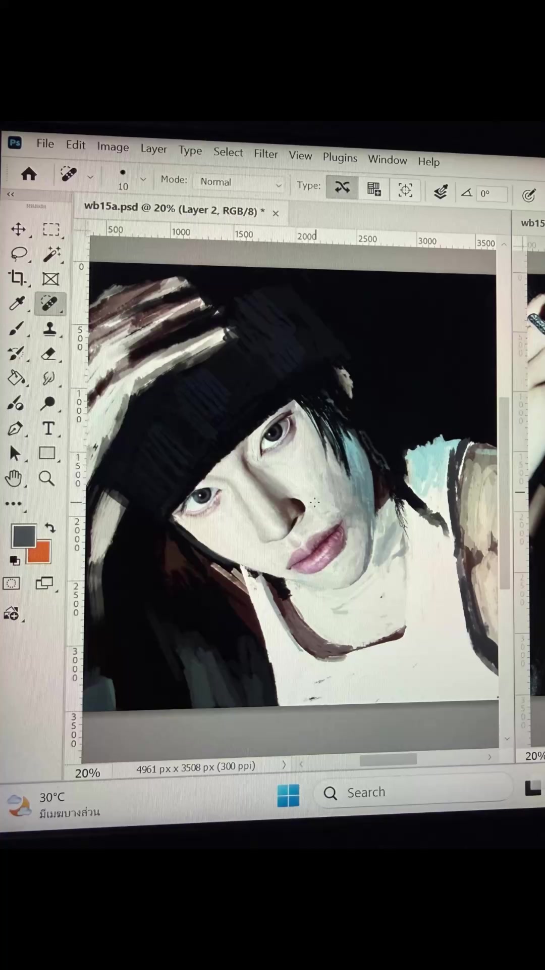Select the Path Selection tool
Image resolution: width=545 pixels, height=970 pixels.
click(15, 453)
